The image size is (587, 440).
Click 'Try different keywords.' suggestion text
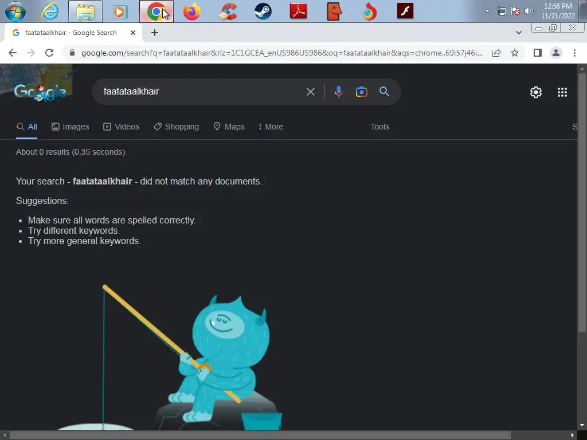pos(74,230)
